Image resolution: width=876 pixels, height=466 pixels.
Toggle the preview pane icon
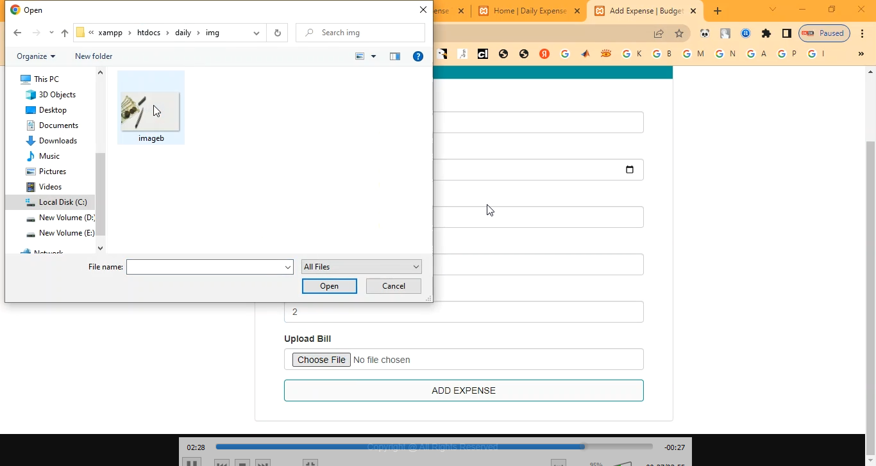(x=395, y=56)
